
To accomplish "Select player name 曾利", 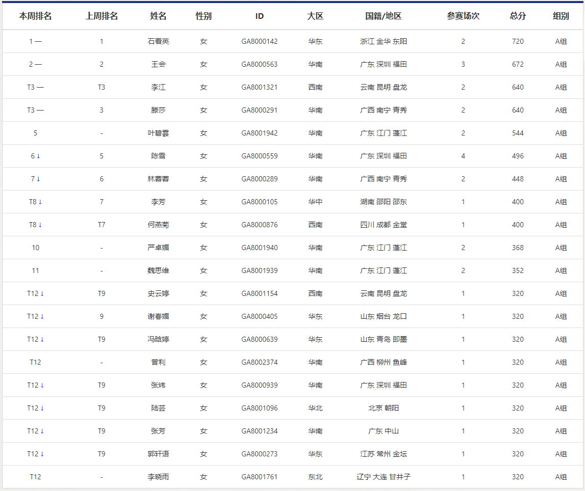I will coord(158,362).
